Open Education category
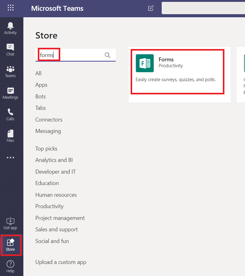 pyautogui.click(x=47, y=183)
